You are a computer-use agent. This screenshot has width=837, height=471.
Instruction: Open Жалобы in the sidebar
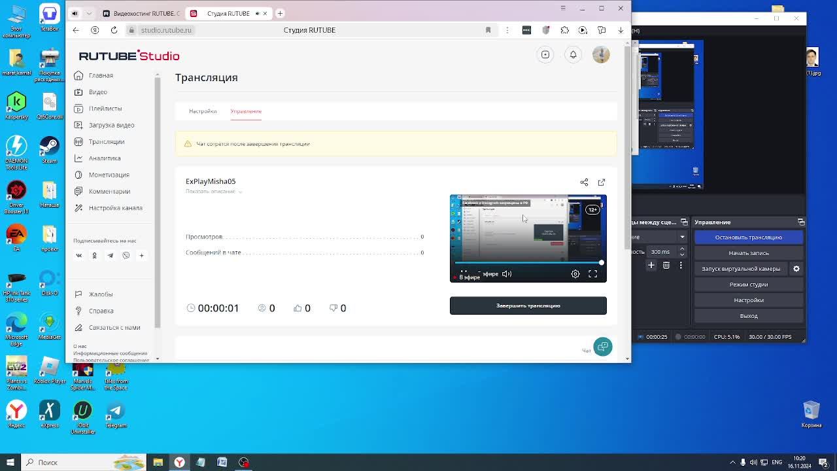tap(101, 294)
